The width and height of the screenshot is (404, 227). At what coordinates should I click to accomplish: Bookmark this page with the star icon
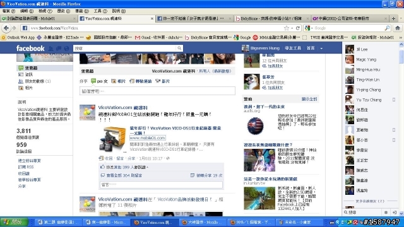click(287, 28)
